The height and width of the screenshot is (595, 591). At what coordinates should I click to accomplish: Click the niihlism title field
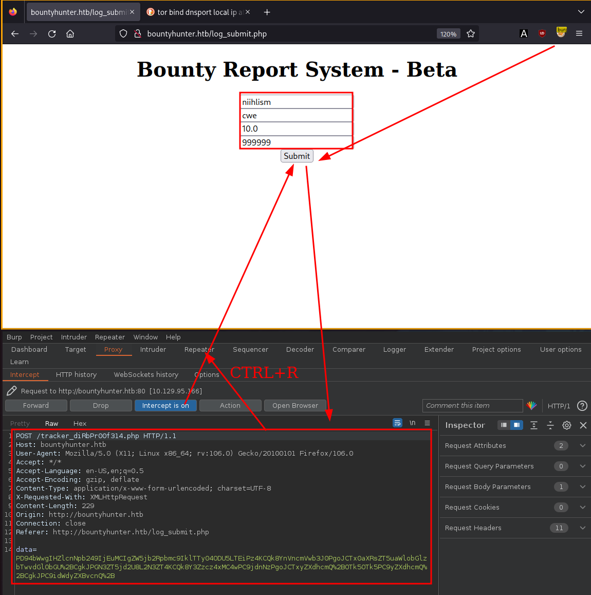tap(297, 102)
